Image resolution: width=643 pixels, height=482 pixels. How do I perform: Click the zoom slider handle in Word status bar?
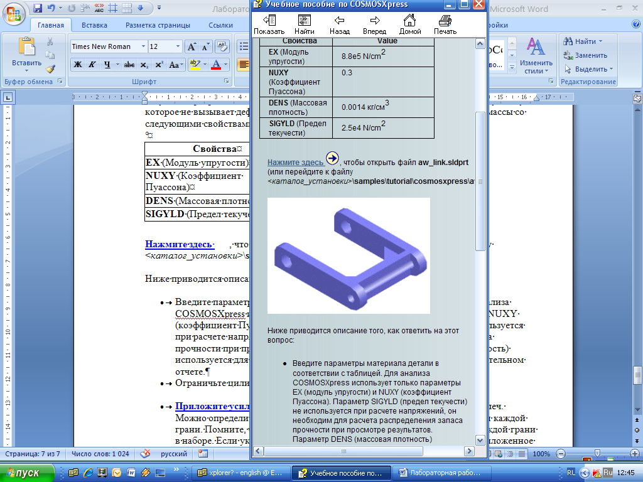click(597, 453)
